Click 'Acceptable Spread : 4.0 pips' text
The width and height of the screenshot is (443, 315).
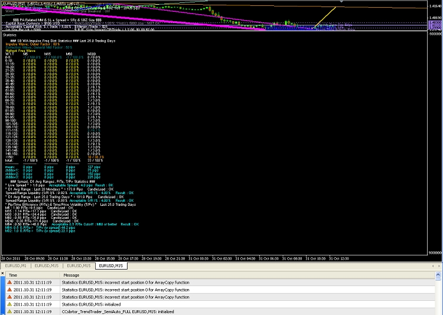[71, 185]
